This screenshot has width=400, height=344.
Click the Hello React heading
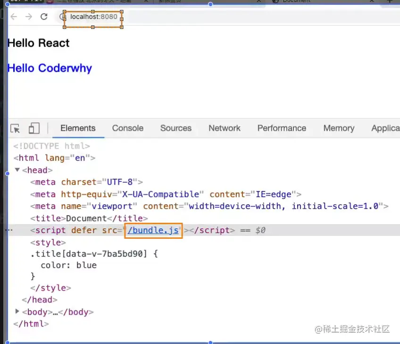tap(39, 43)
